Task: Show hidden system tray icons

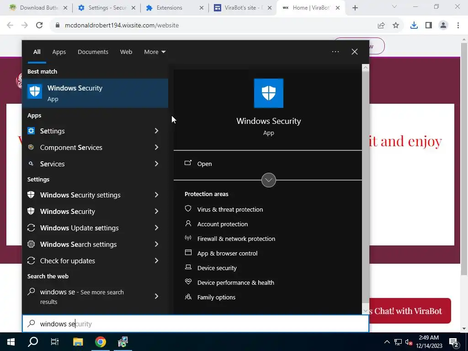Action: pos(387,342)
